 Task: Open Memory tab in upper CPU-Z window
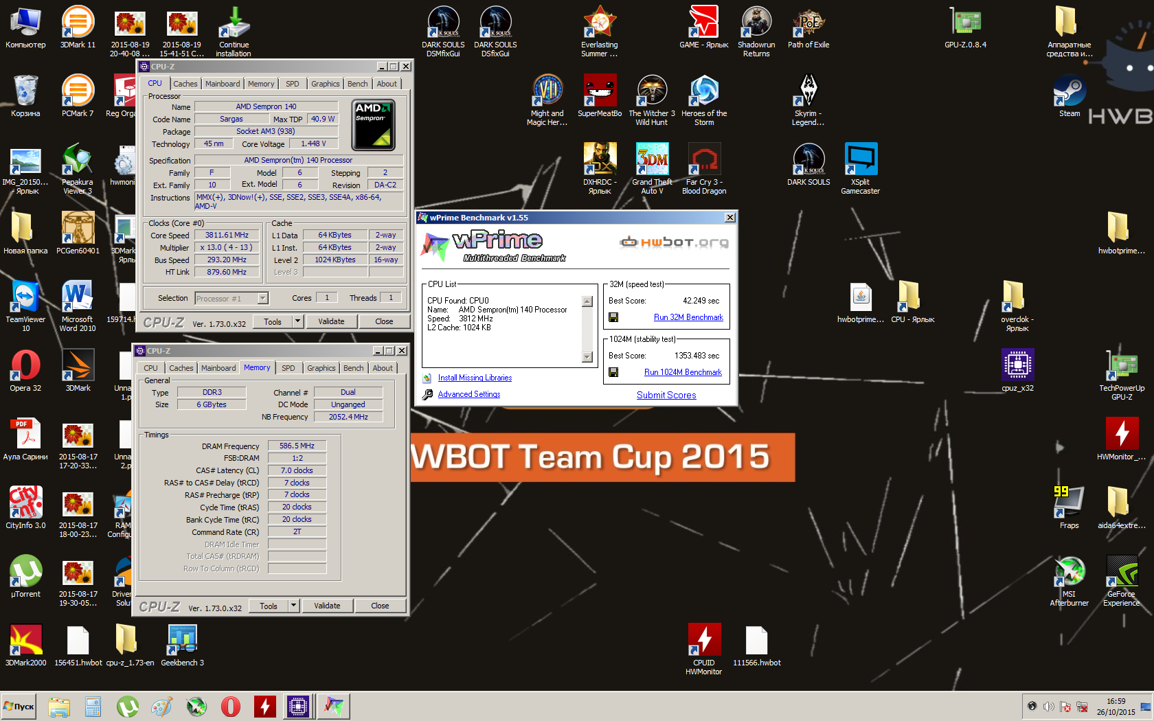tap(261, 84)
